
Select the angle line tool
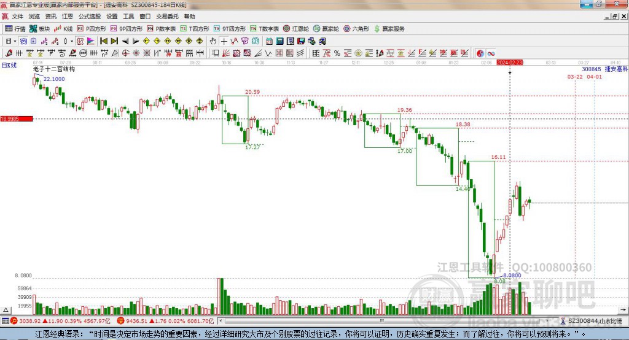click(259, 53)
